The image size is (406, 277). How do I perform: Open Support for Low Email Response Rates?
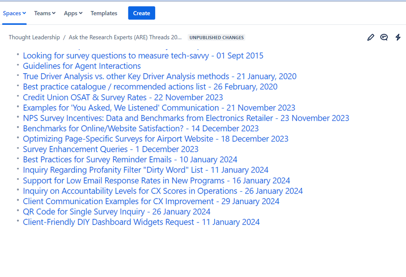[156, 180]
